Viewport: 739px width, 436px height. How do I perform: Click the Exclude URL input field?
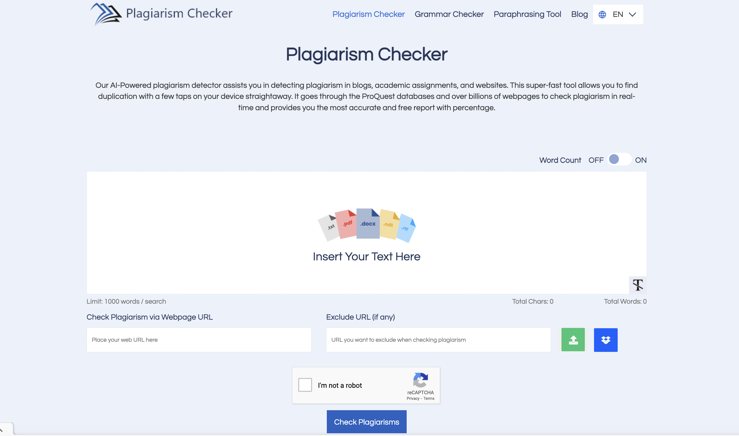click(x=439, y=340)
